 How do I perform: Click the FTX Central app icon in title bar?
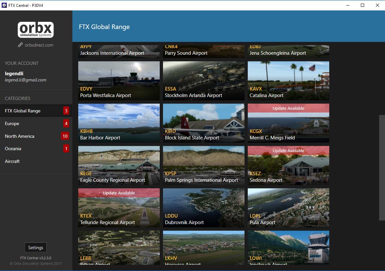[4, 5]
